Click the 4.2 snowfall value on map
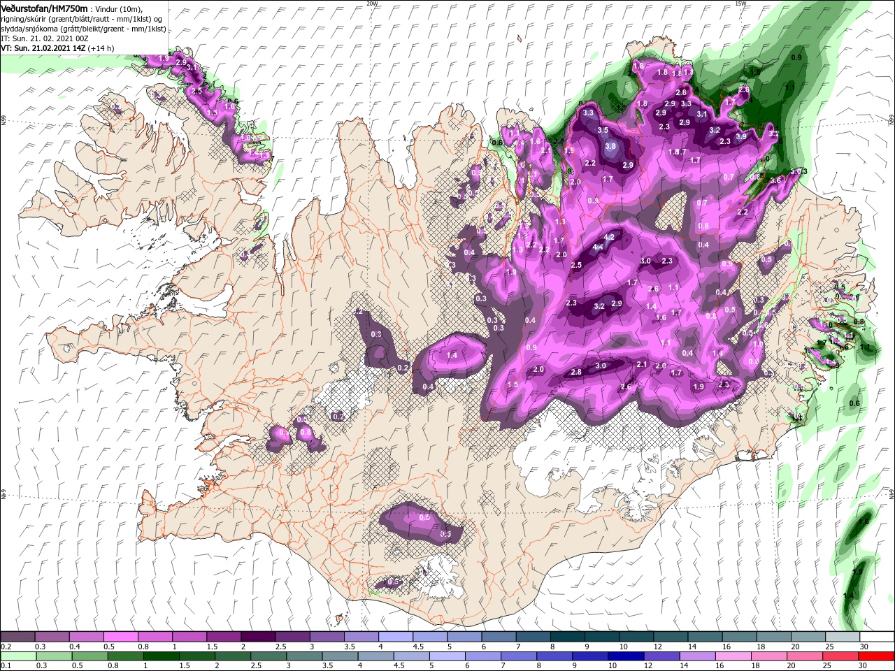The width and height of the screenshot is (895, 671). (608, 238)
